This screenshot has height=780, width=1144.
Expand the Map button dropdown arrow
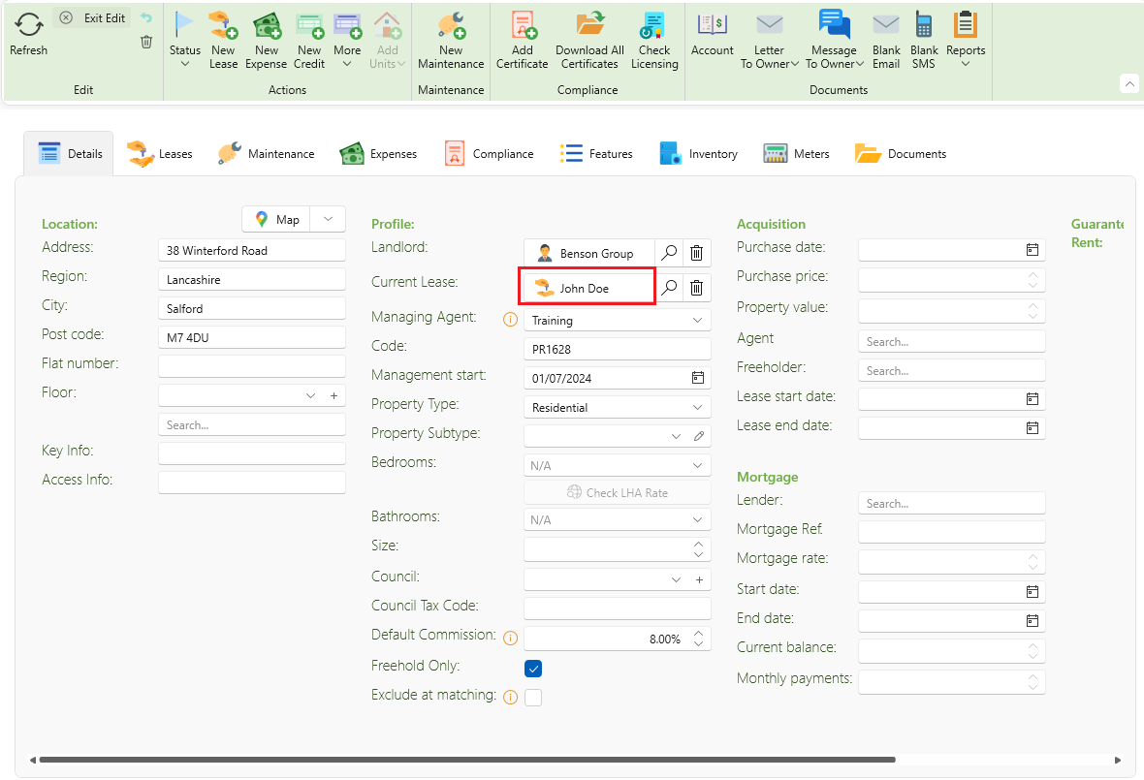(x=329, y=219)
